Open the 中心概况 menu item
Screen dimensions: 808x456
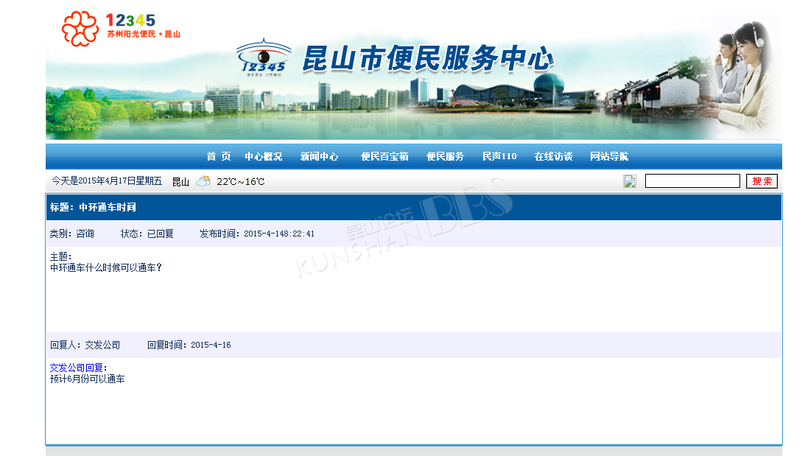coord(264,157)
